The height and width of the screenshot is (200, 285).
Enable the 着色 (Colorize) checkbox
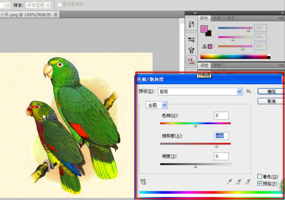coord(260,176)
